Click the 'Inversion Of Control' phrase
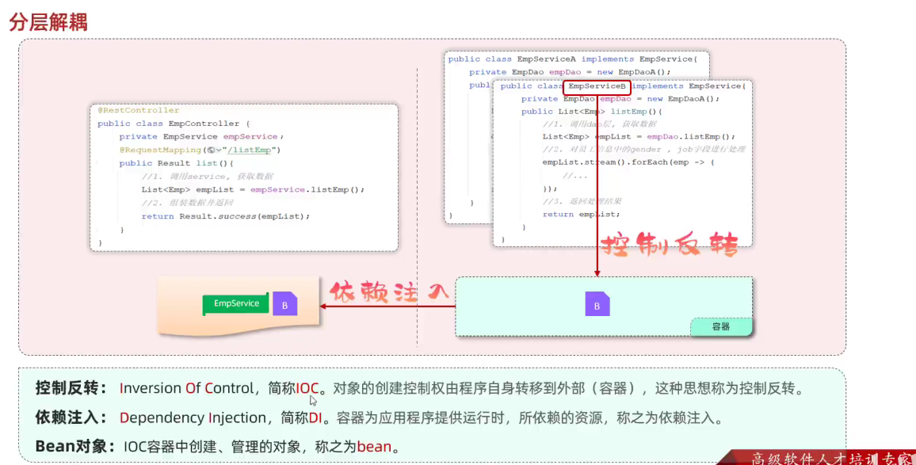 coord(186,388)
